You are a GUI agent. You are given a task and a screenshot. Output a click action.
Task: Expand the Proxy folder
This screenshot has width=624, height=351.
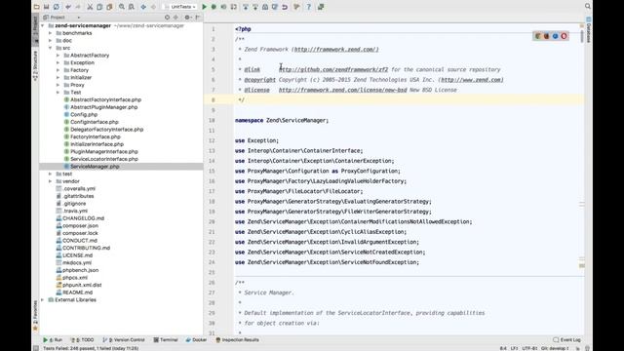58,85
